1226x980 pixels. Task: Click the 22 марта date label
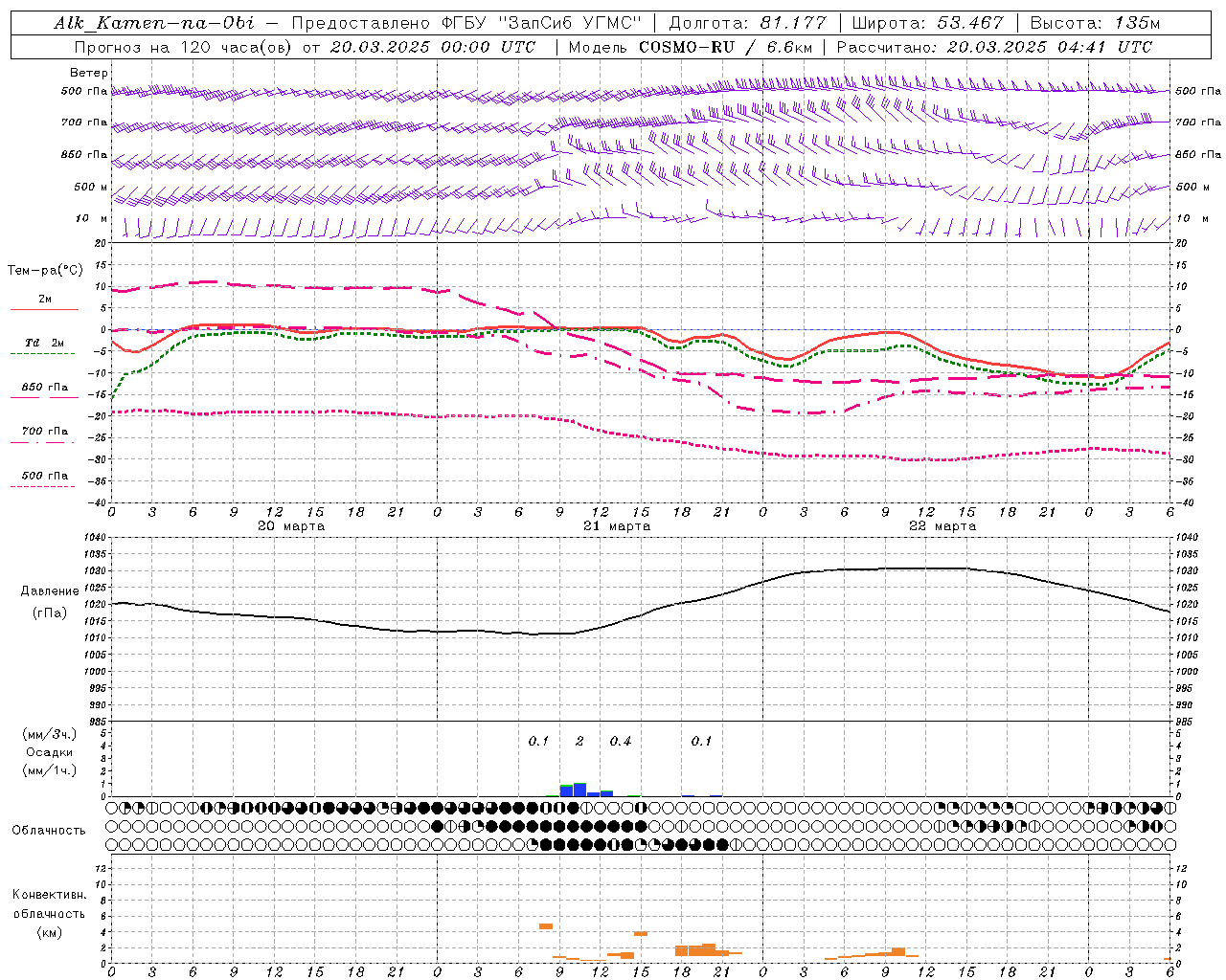coord(942,526)
